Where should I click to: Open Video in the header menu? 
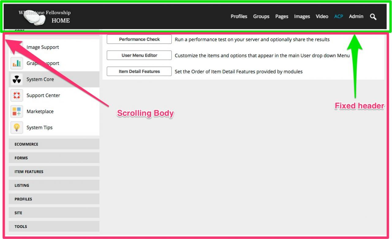pos(322,17)
